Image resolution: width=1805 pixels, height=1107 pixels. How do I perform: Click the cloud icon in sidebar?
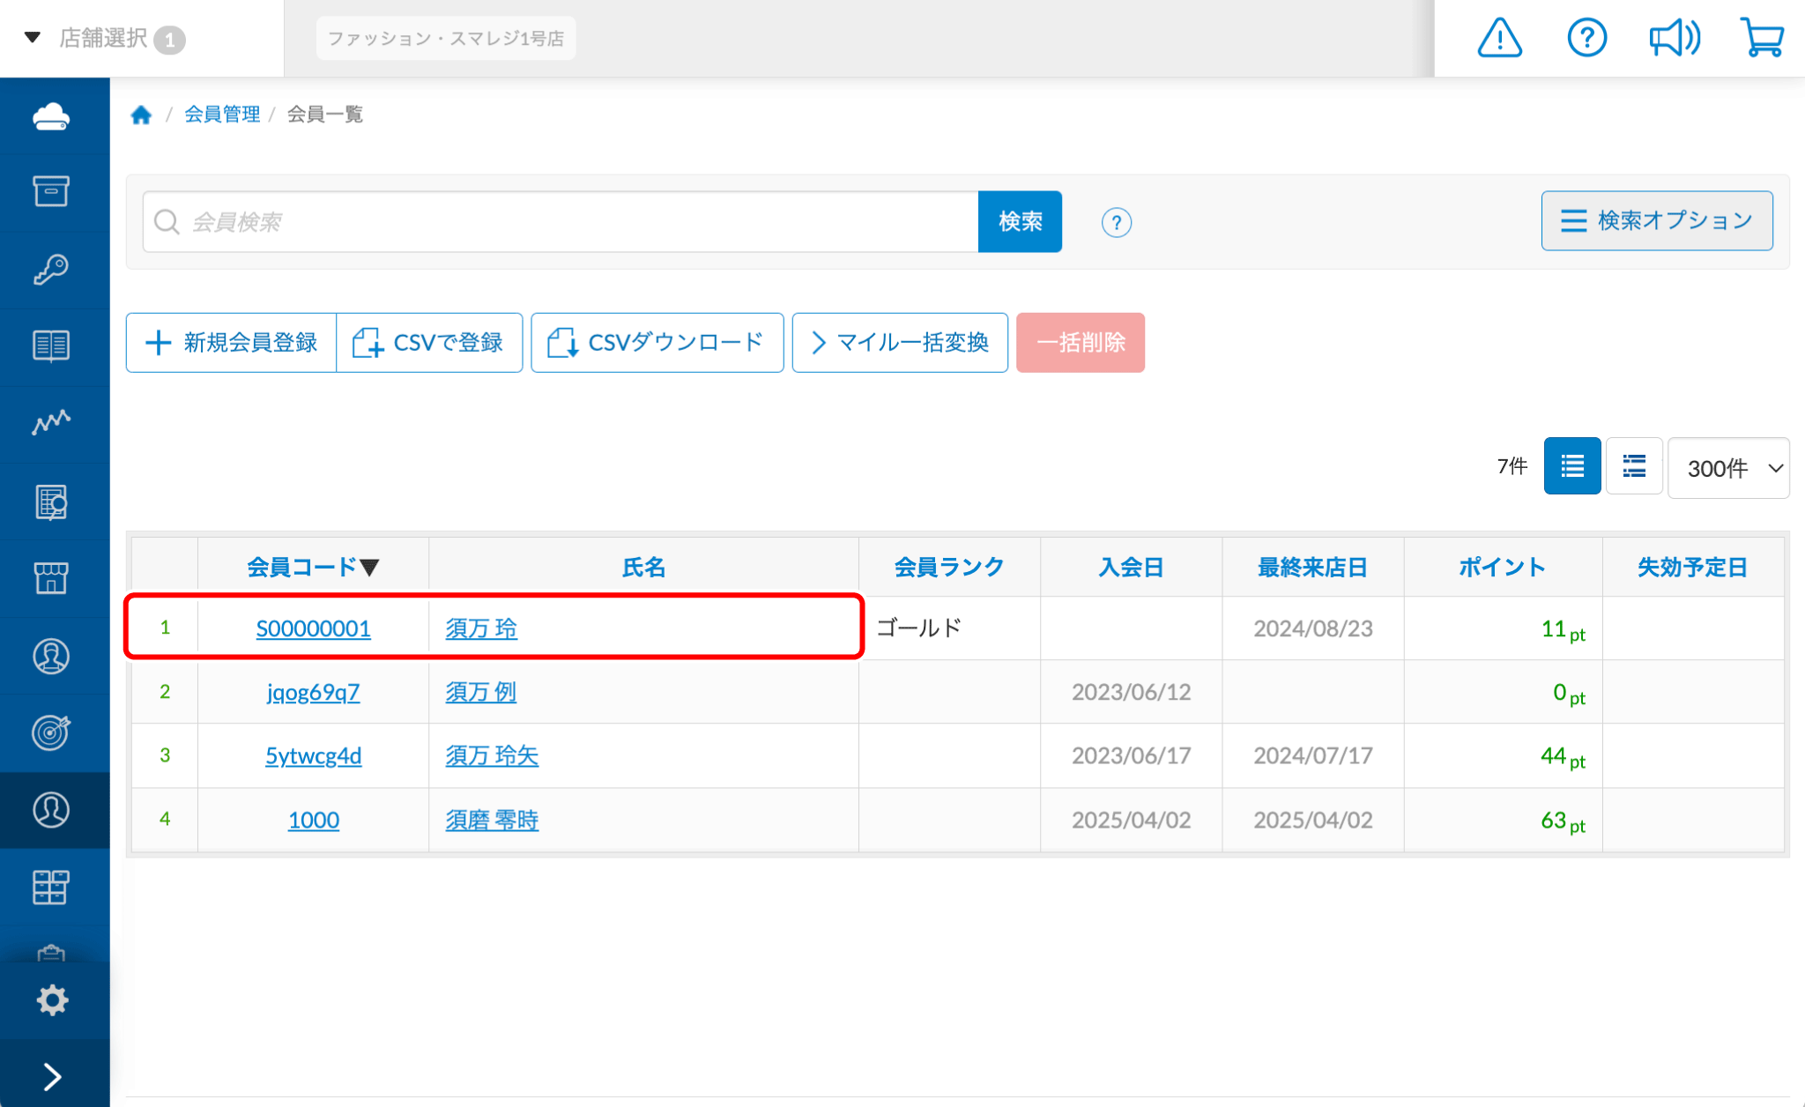pyautogui.click(x=51, y=116)
